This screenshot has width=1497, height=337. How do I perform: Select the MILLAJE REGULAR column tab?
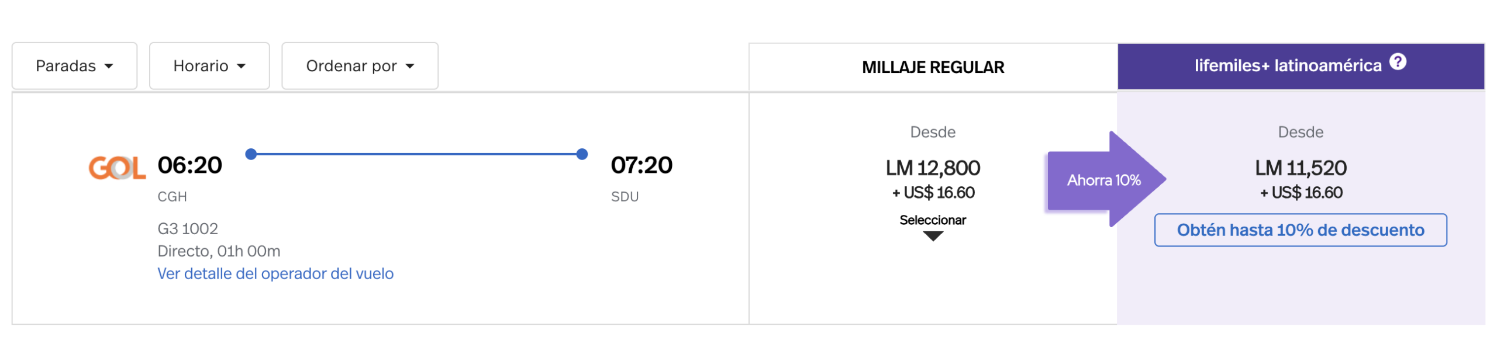click(932, 67)
